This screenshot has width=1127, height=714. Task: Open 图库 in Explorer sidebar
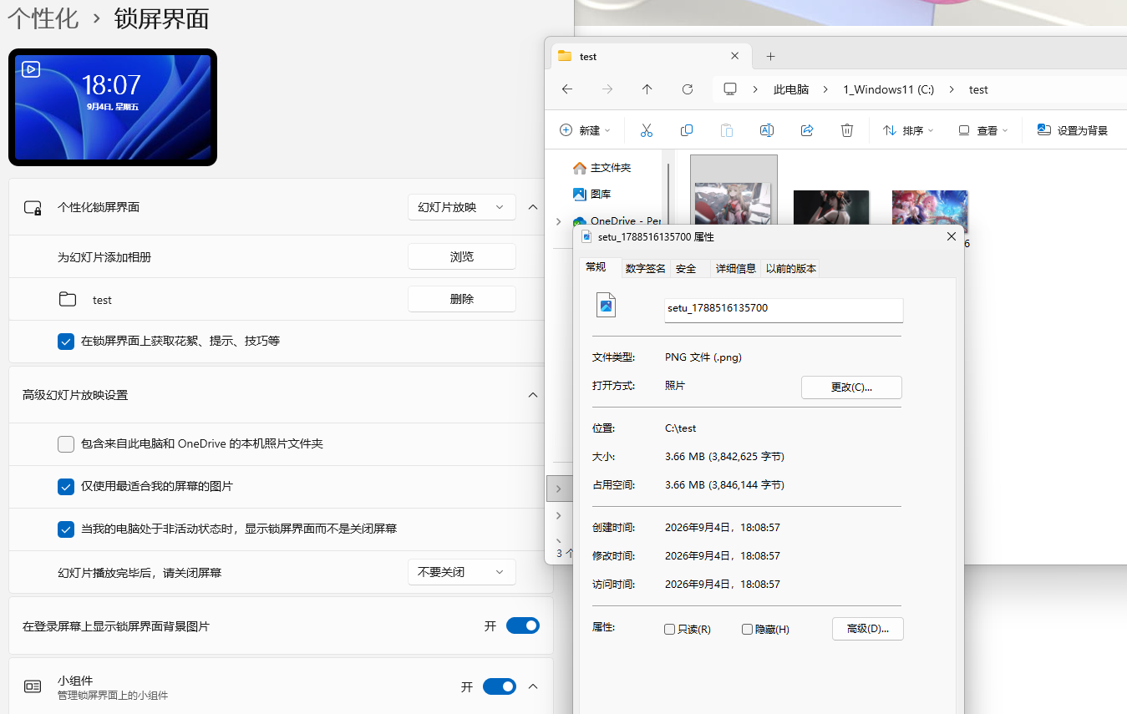click(x=592, y=194)
